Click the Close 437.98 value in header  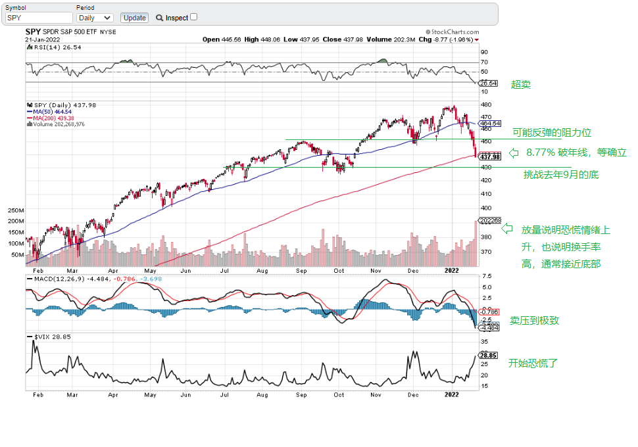343,39
